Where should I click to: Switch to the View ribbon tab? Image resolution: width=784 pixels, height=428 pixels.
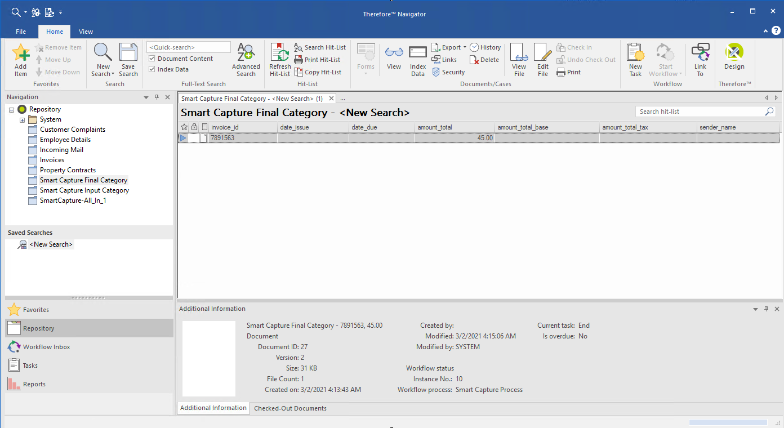coord(86,32)
